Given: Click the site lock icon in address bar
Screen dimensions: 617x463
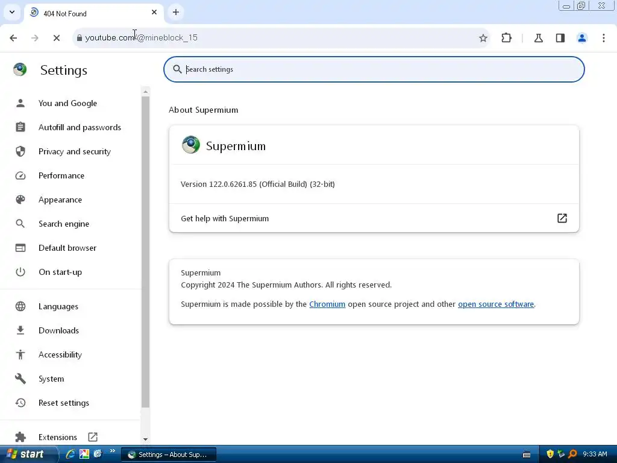Looking at the screenshot, I should point(80,38).
